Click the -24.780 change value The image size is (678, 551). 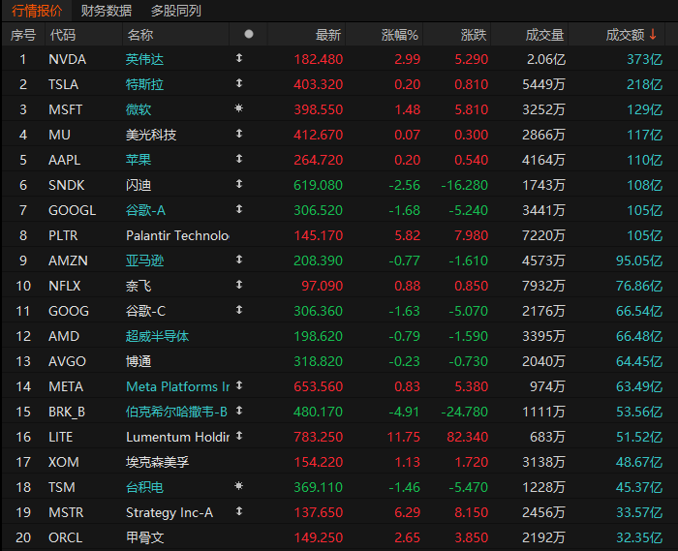tap(464, 412)
